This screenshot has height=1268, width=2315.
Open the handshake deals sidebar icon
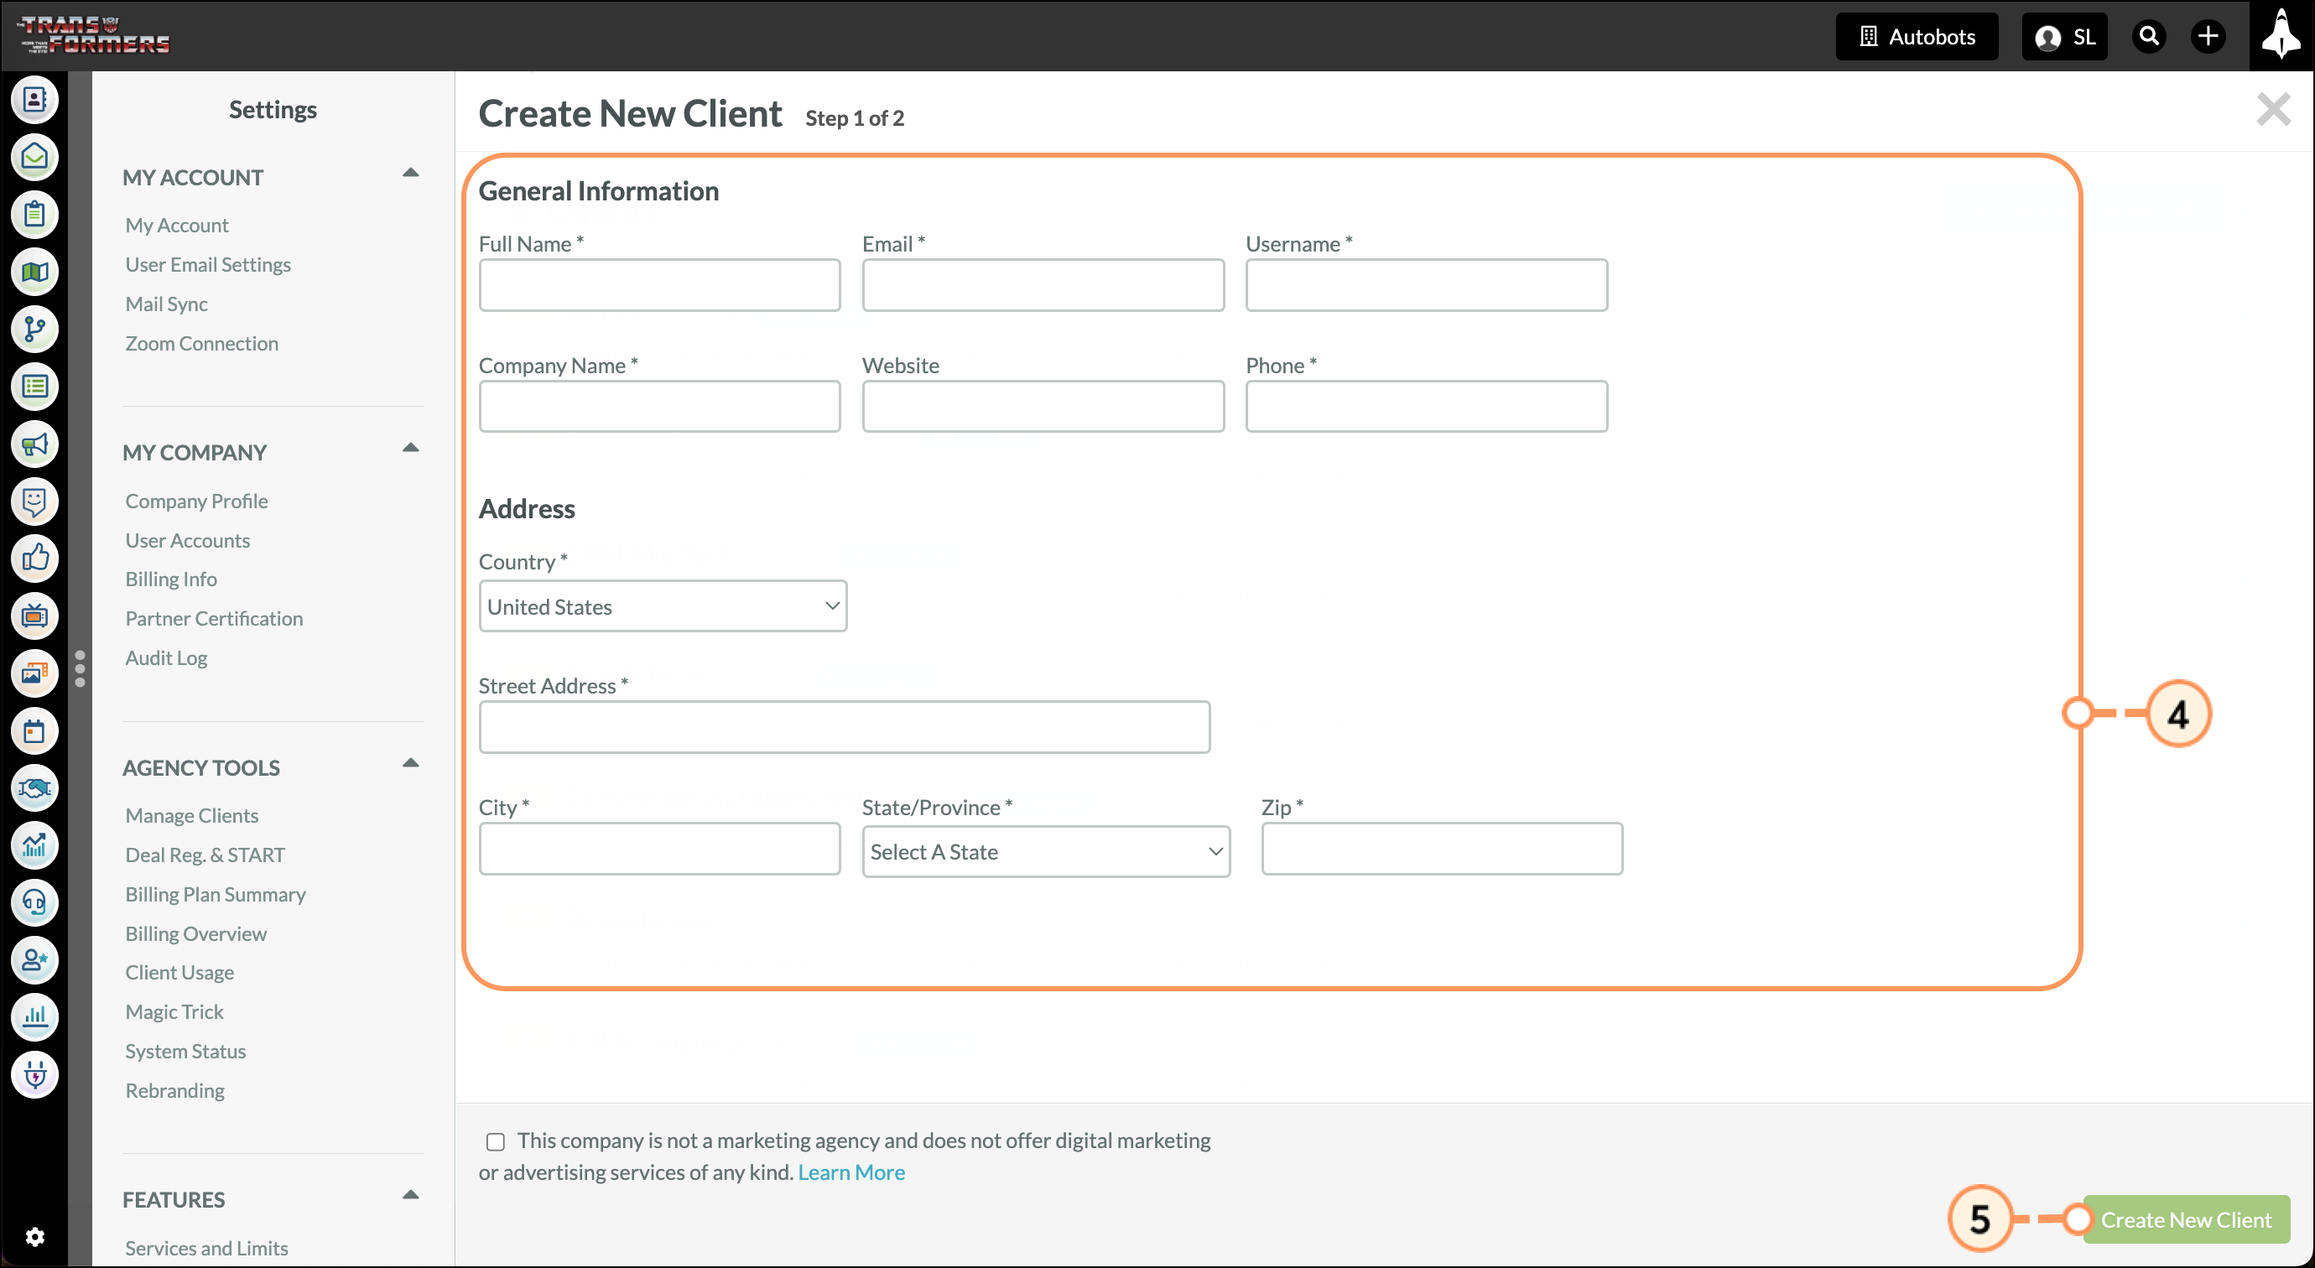click(x=34, y=788)
